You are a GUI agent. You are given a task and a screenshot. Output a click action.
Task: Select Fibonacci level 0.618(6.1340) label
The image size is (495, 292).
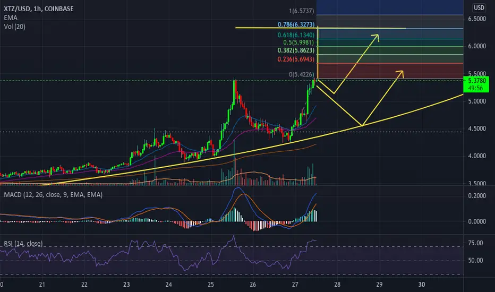tap(296, 35)
